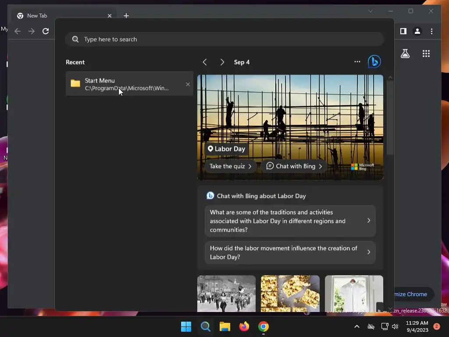Open Chrome profile avatar icon
The height and width of the screenshot is (337, 449).
click(x=417, y=31)
